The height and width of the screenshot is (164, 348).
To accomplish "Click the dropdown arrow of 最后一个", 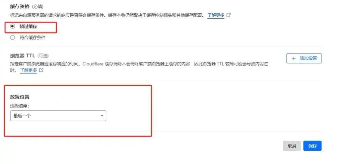I will tap(102, 116).
